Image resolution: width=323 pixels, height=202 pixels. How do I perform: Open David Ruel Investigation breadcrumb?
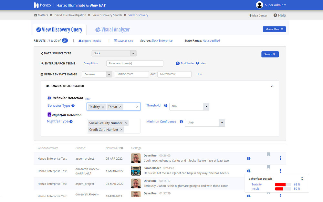(x=70, y=15)
